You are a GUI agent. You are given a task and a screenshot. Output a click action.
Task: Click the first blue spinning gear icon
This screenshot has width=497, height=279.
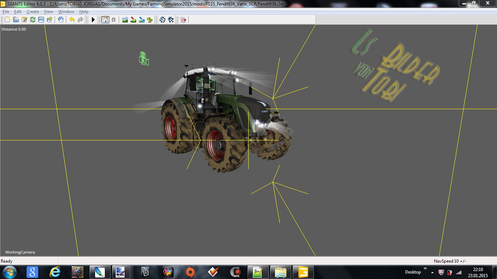coord(162,20)
